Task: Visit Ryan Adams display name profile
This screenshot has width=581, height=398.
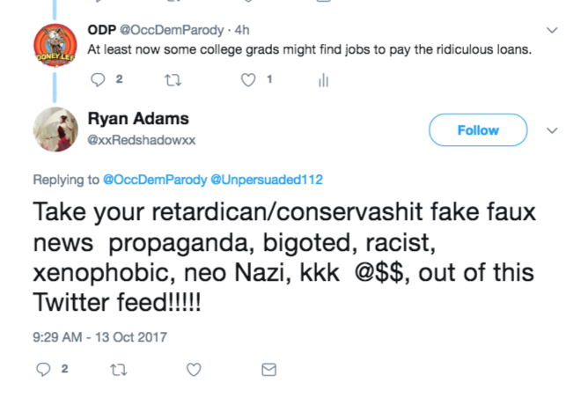Action: pyautogui.click(x=138, y=119)
